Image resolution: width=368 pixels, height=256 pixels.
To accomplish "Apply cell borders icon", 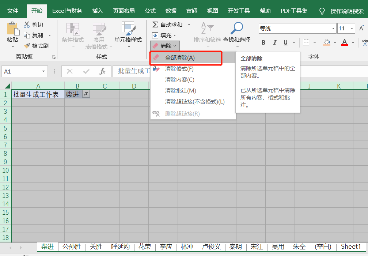I will point(306,42).
